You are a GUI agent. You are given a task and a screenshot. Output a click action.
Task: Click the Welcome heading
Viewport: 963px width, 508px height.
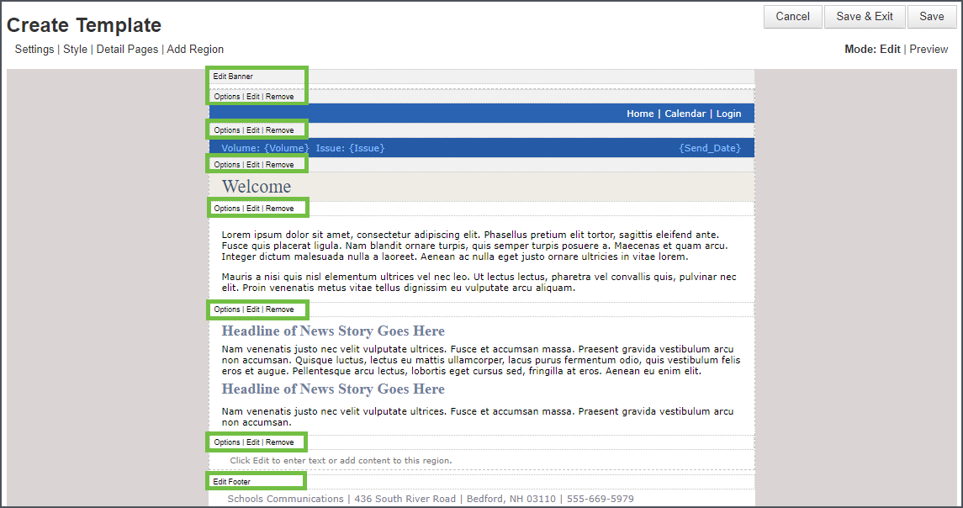[x=257, y=186]
